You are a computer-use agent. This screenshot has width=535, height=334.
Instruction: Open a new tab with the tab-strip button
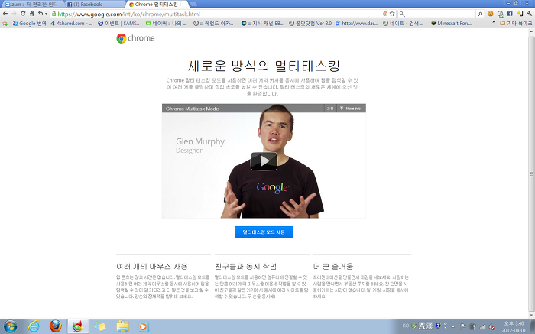[x=193, y=5]
